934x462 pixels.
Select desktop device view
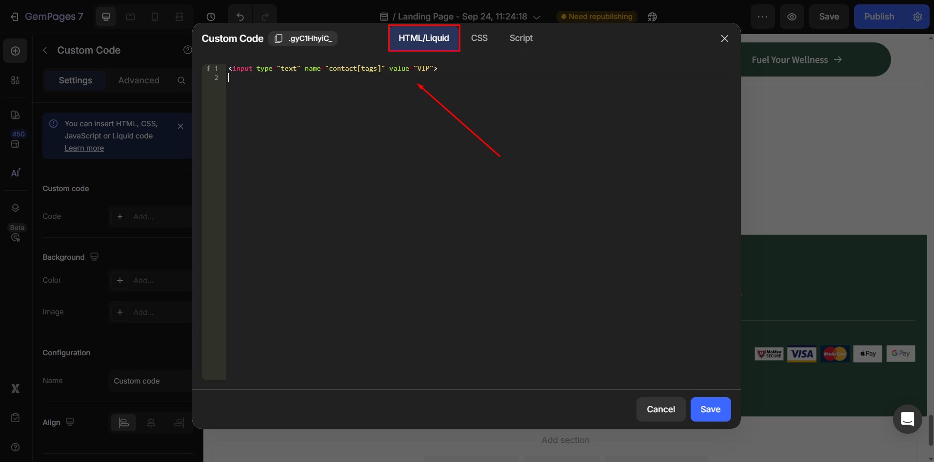coord(106,17)
